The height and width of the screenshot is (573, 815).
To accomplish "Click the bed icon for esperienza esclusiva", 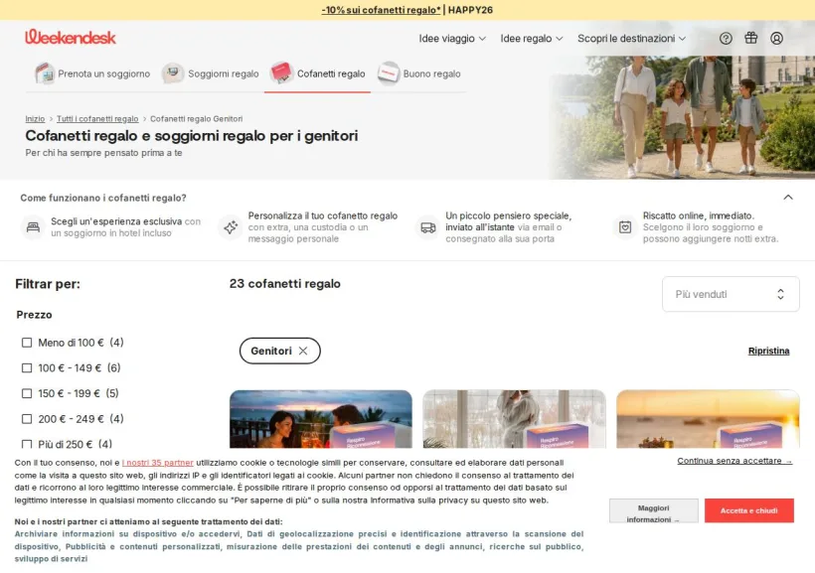I will 33,227.
